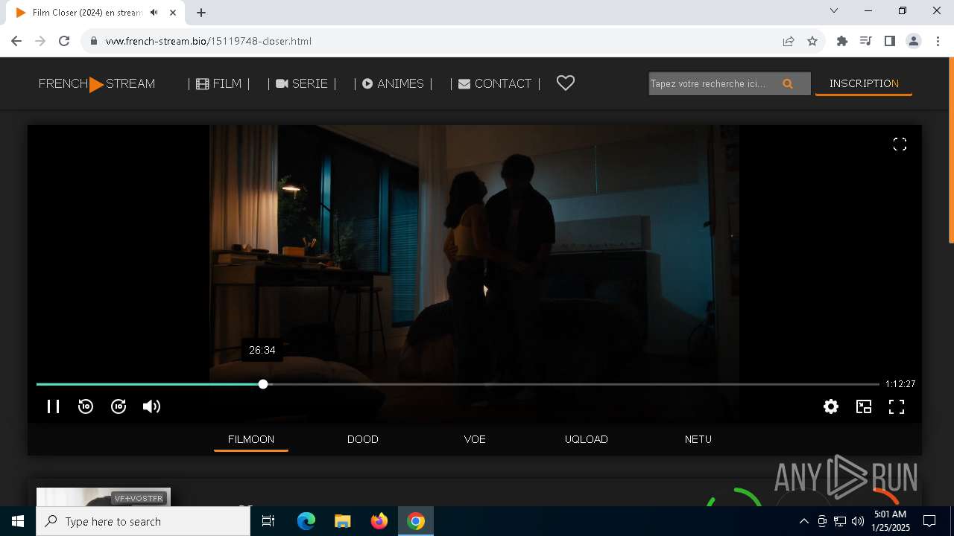The width and height of the screenshot is (954, 536).
Task: Click the INSCRIPTION button
Action: (x=864, y=83)
